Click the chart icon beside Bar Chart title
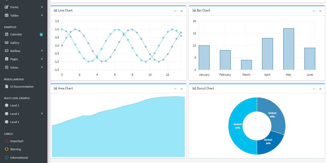Viewport: 326px width, 163px height. 195,10
